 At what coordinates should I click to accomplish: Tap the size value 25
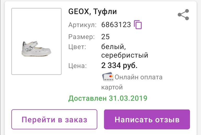click(x=106, y=37)
